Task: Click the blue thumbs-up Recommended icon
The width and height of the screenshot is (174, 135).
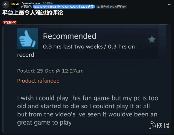Action: (28, 39)
